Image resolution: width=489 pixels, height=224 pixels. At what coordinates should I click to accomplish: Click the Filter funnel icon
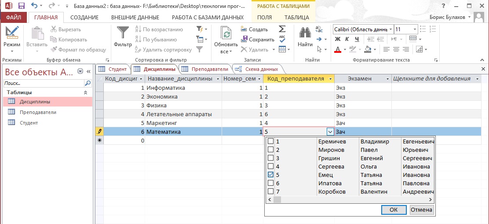[x=123, y=33]
